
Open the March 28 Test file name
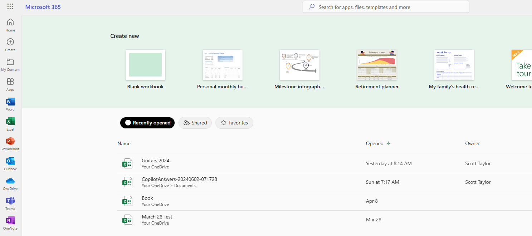[157, 217]
